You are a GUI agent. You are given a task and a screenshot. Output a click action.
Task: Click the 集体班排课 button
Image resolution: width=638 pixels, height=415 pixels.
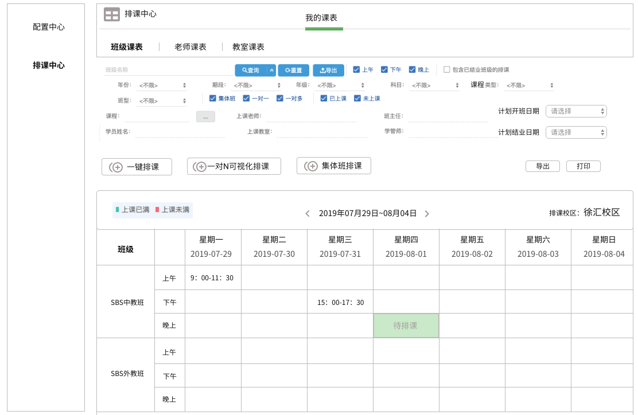click(x=334, y=166)
